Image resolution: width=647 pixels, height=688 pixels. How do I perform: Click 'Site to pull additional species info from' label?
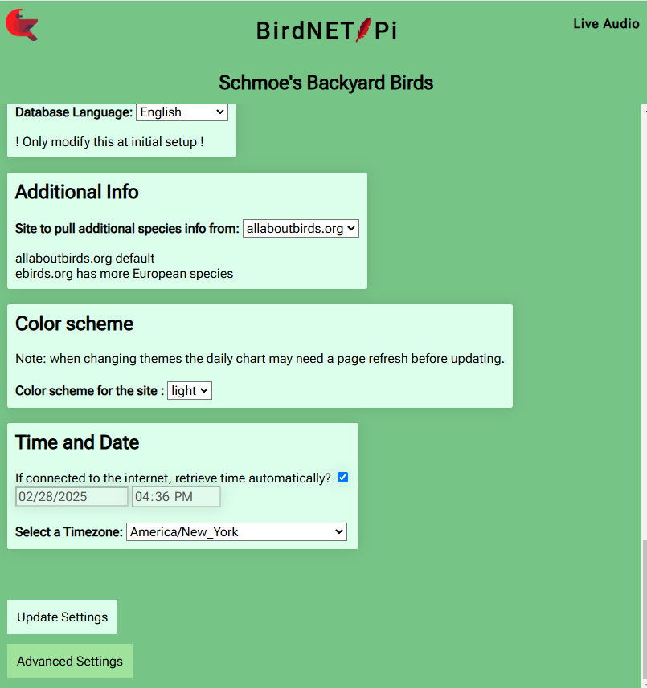pyautogui.click(x=127, y=229)
